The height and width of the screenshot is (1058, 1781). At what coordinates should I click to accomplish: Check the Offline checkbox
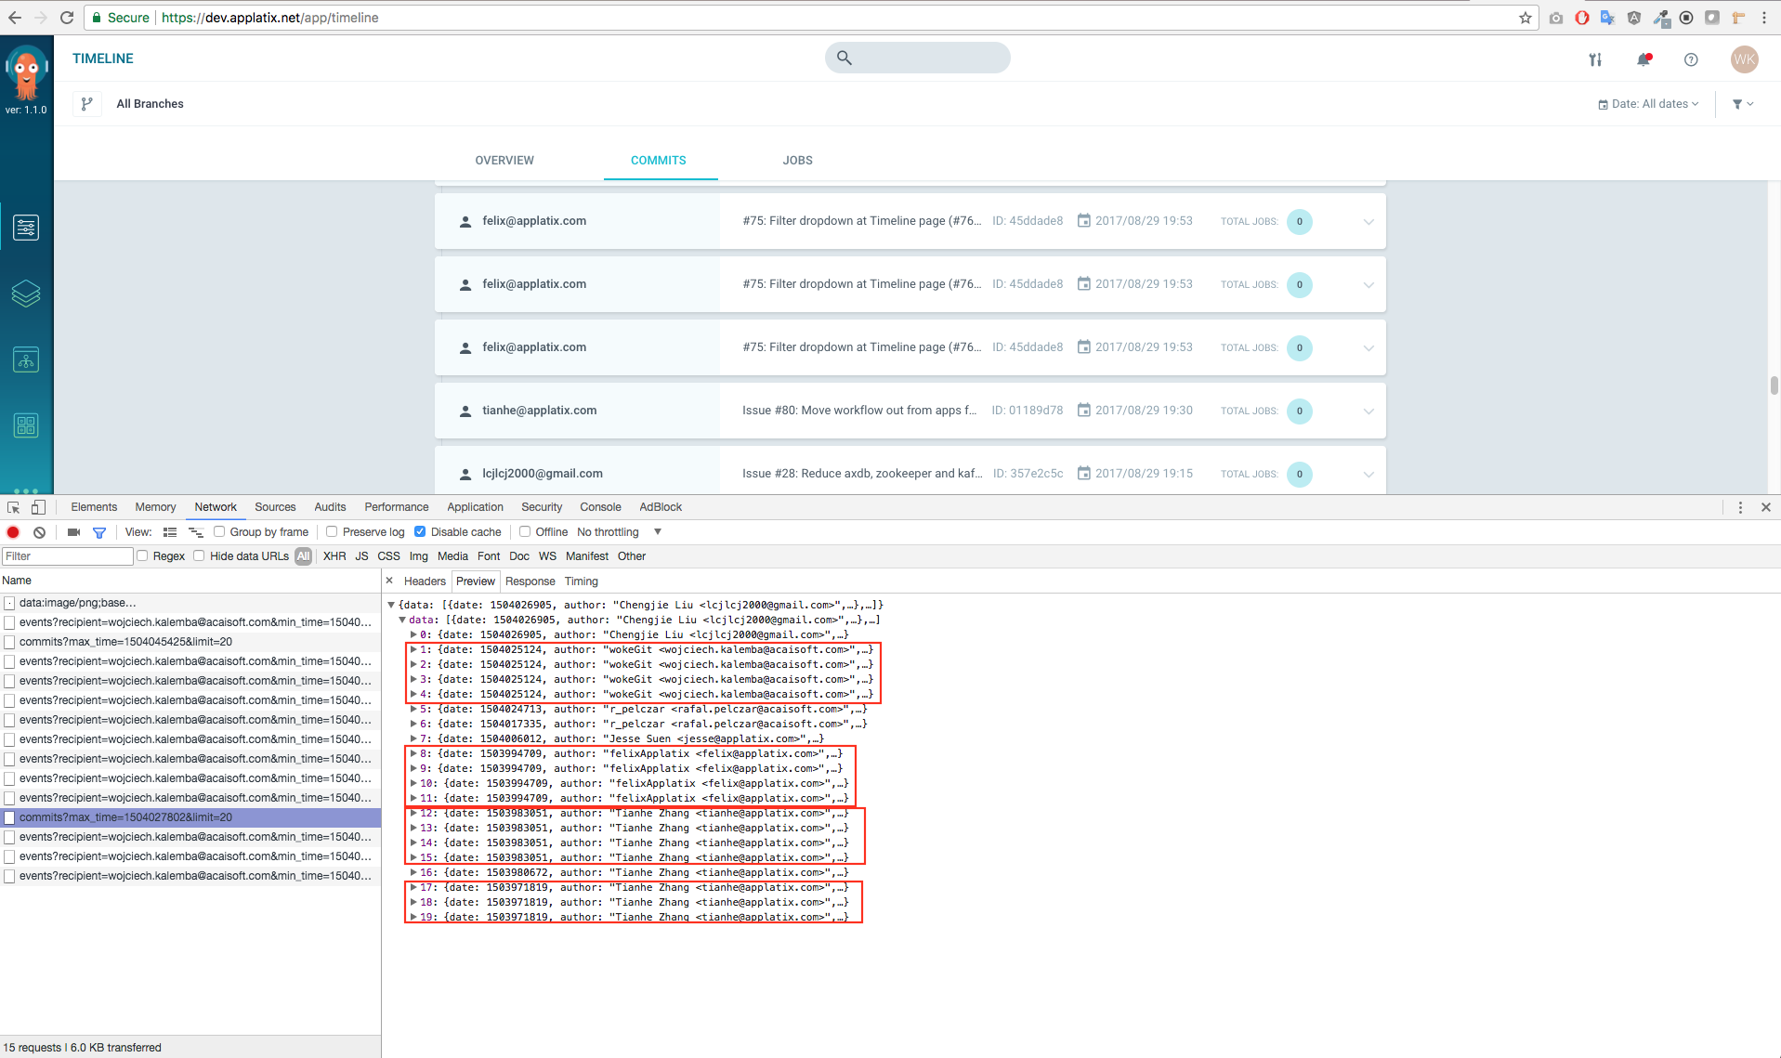pos(525,531)
